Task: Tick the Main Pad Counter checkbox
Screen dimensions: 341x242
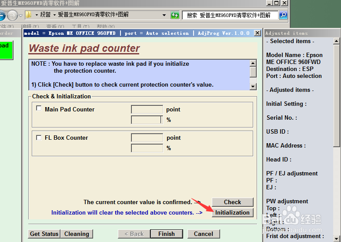Action: (x=39, y=108)
